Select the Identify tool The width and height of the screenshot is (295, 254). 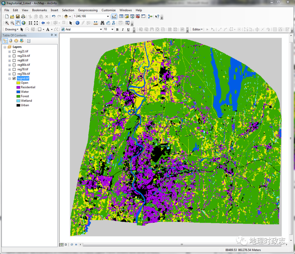click(x=77, y=23)
